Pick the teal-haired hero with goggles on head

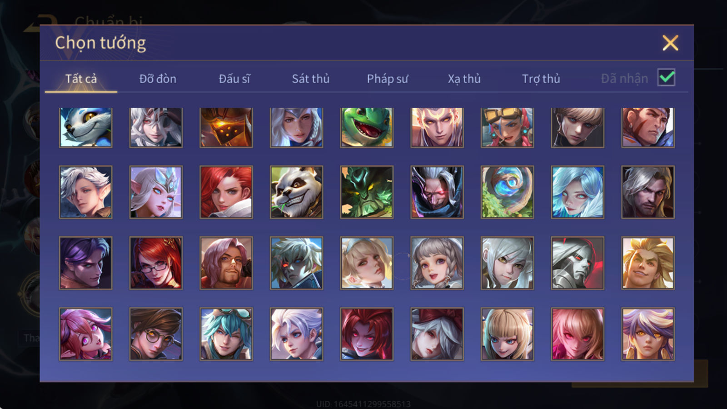(226, 334)
